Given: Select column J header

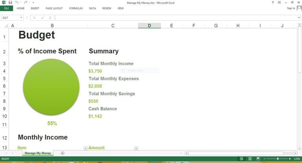Looking at the screenshot, I should pyautogui.click(x=282, y=26).
